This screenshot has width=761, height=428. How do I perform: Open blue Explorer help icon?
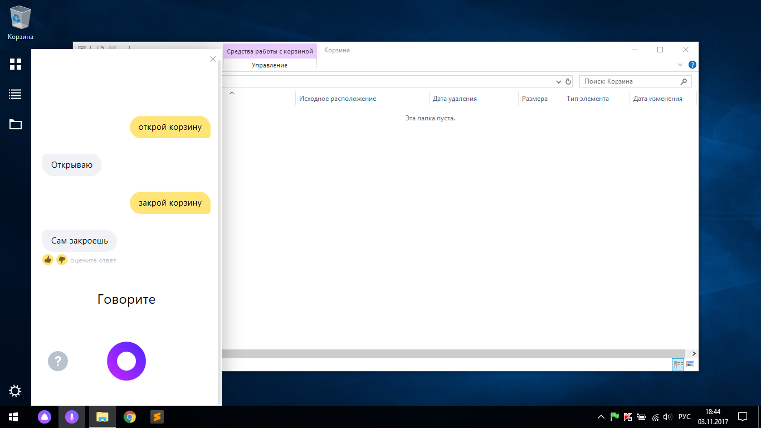click(692, 65)
